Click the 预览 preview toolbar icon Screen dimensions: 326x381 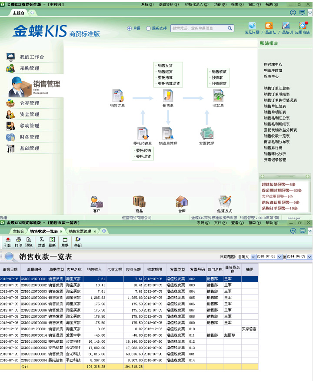[x=28, y=239]
